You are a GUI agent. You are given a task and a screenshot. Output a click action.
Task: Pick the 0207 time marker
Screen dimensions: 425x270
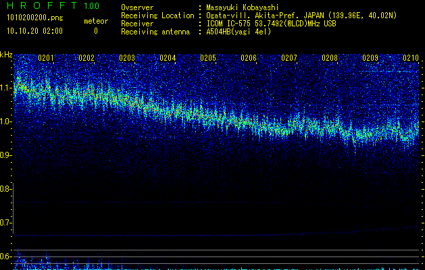(x=289, y=58)
